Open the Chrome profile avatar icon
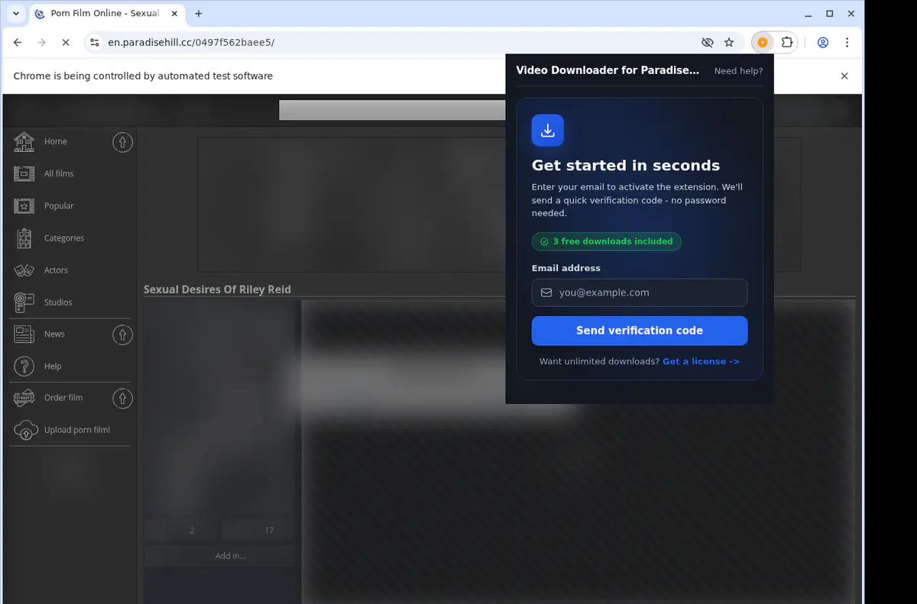 click(x=823, y=43)
